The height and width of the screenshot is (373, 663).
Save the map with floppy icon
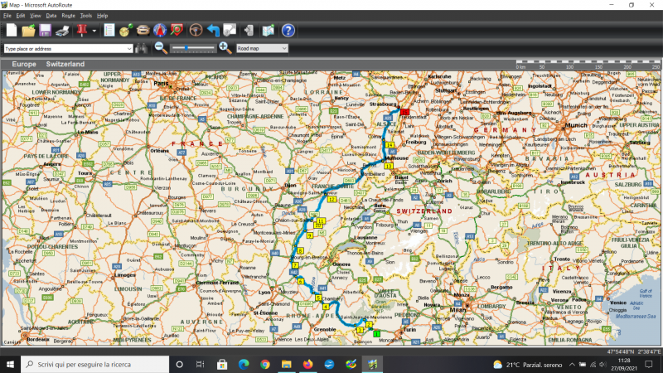pos(46,31)
